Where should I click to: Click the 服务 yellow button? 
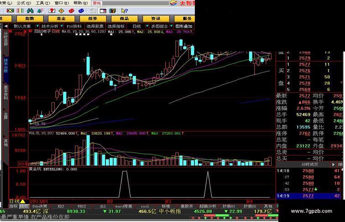pos(185,19)
